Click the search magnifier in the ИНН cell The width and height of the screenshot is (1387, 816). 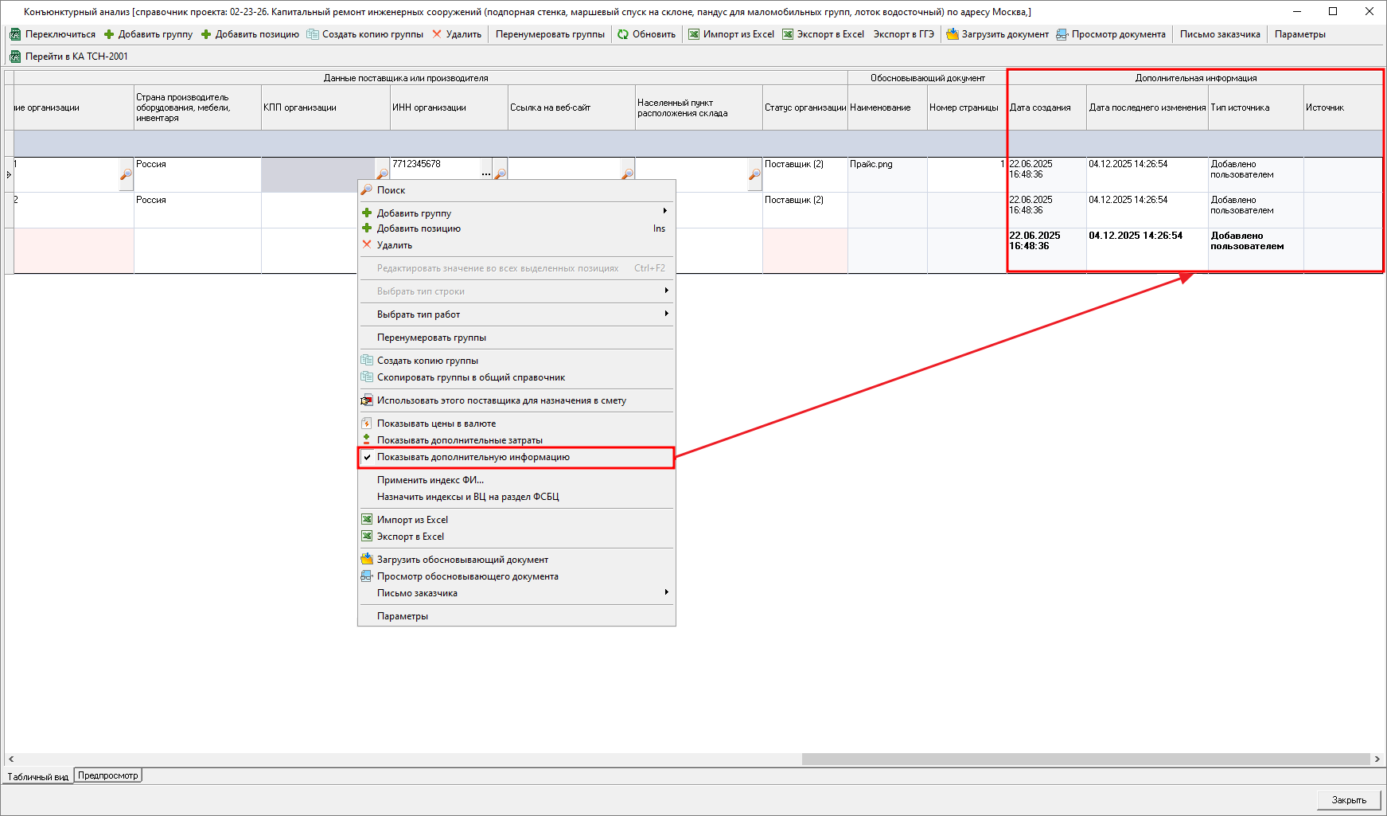pyautogui.click(x=501, y=174)
